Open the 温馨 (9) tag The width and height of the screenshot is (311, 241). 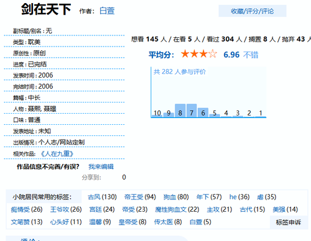(100, 222)
